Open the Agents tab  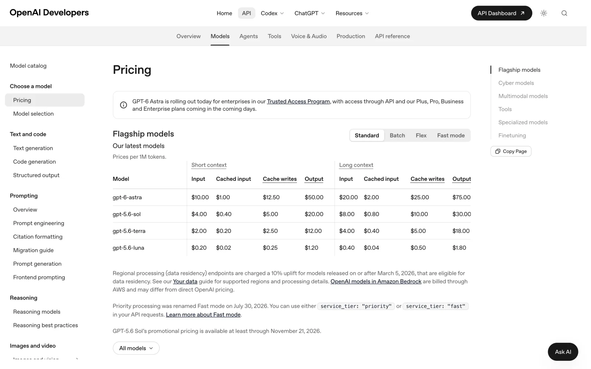click(249, 36)
